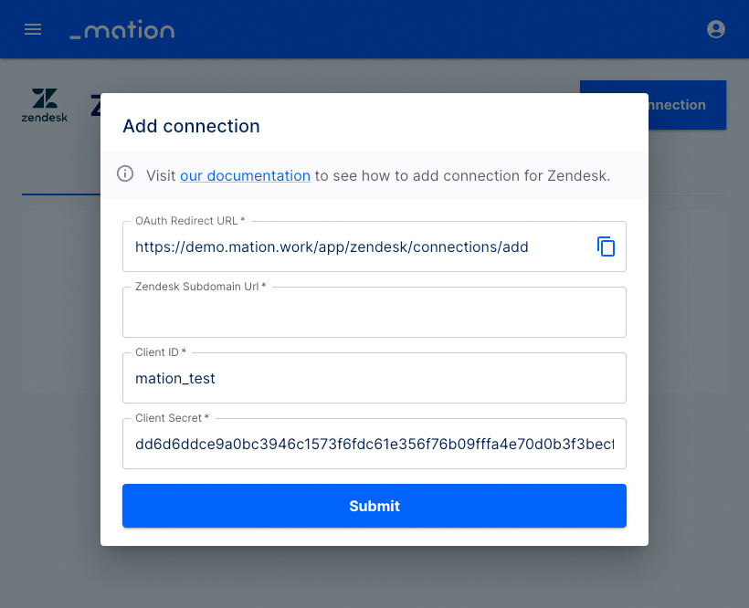Screen dimensions: 749x608
Task: Click the info icon in documentation banner
Action: click(x=125, y=173)
